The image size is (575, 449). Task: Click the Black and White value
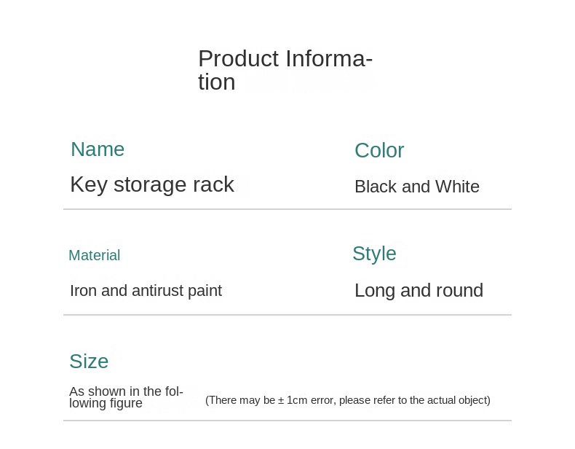[417, 187]
